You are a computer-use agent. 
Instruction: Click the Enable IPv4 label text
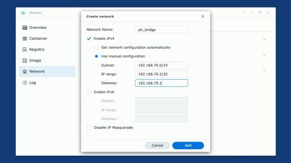pyautogui.click(x=104, y=38)
